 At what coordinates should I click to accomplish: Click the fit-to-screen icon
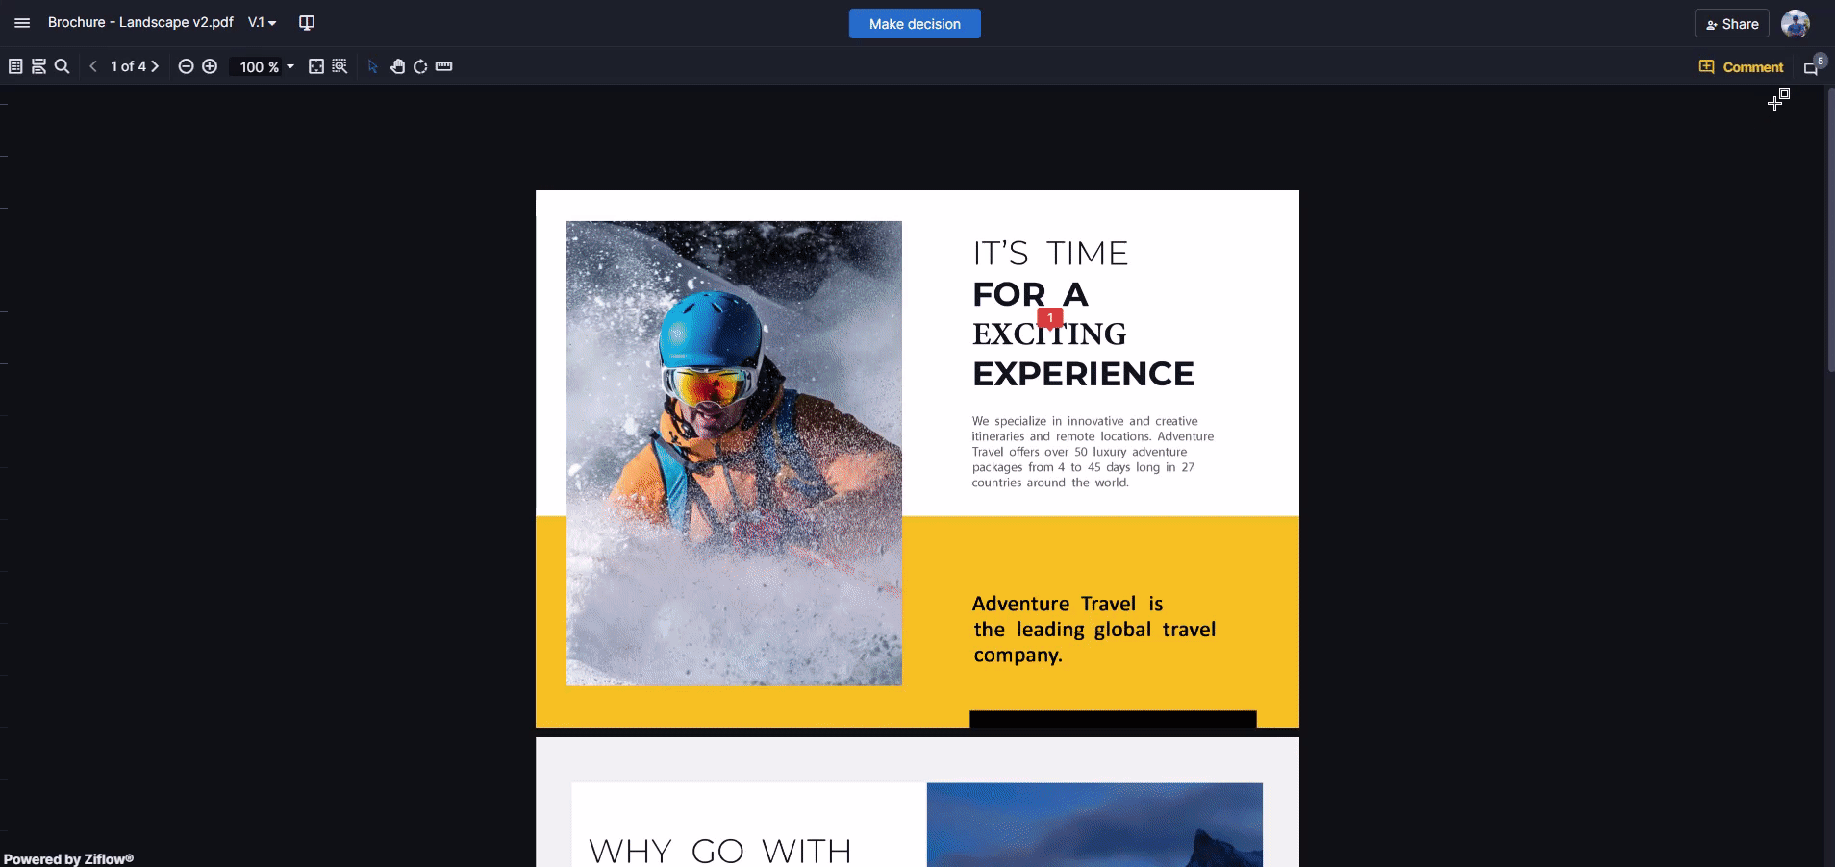[x=315, y=66]
